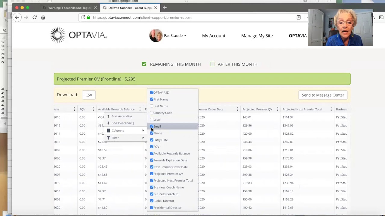385x216 pixels.
Task: Expand the Filter submenu
Action: tap(125, 138)
